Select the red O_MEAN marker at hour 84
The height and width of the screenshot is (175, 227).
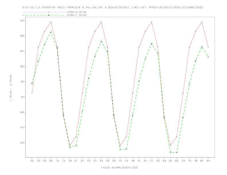(x=208, y=47)
